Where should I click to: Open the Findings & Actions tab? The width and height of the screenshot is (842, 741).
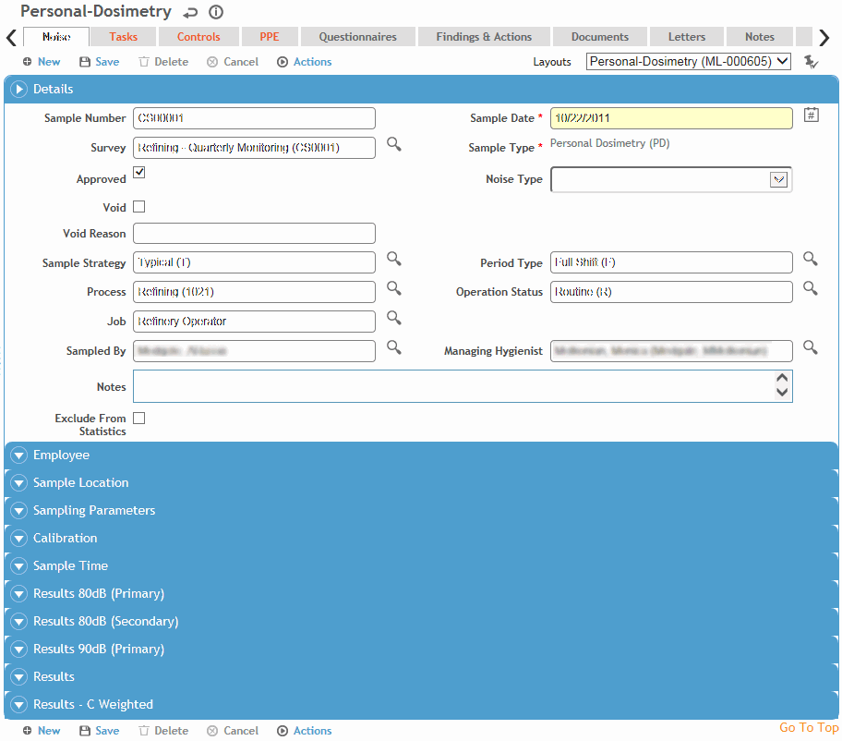(484, 37)
